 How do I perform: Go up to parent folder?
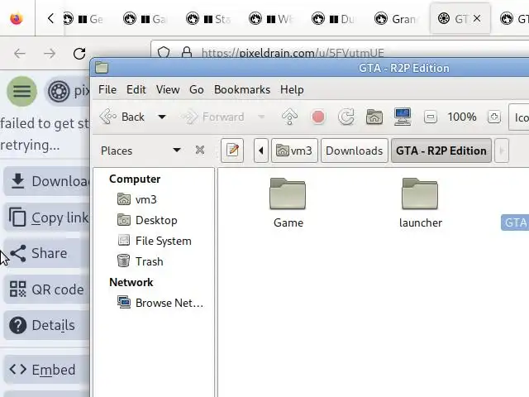[x=289, y=117]
